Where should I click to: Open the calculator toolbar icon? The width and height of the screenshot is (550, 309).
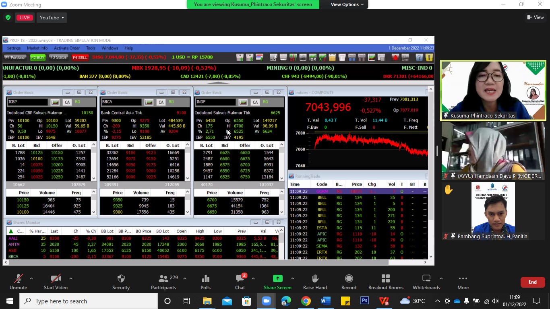[342, 58]
